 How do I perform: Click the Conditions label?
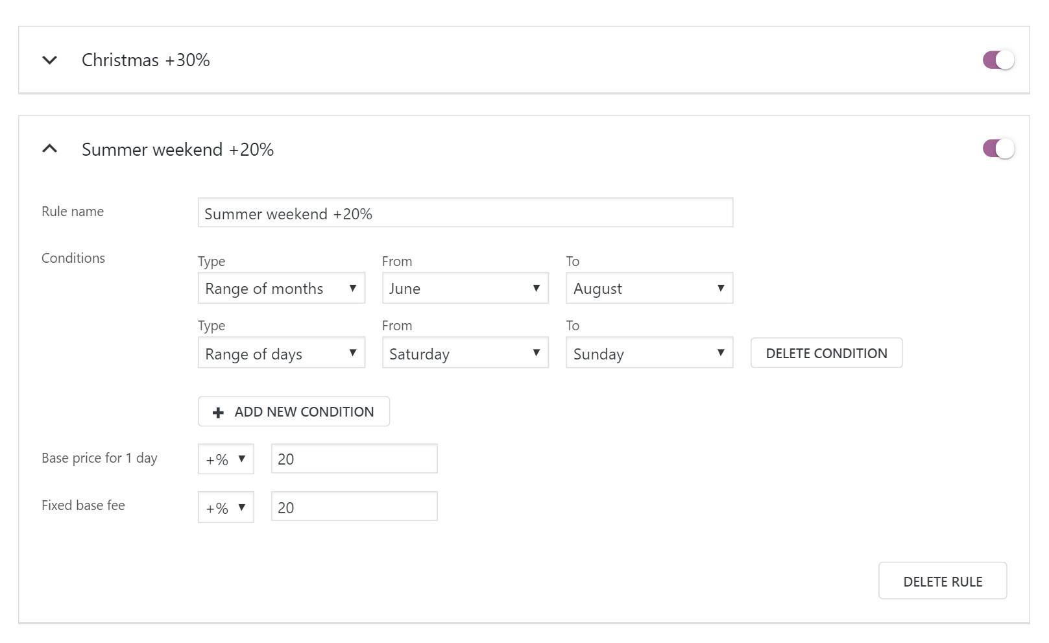click(73, 258)
